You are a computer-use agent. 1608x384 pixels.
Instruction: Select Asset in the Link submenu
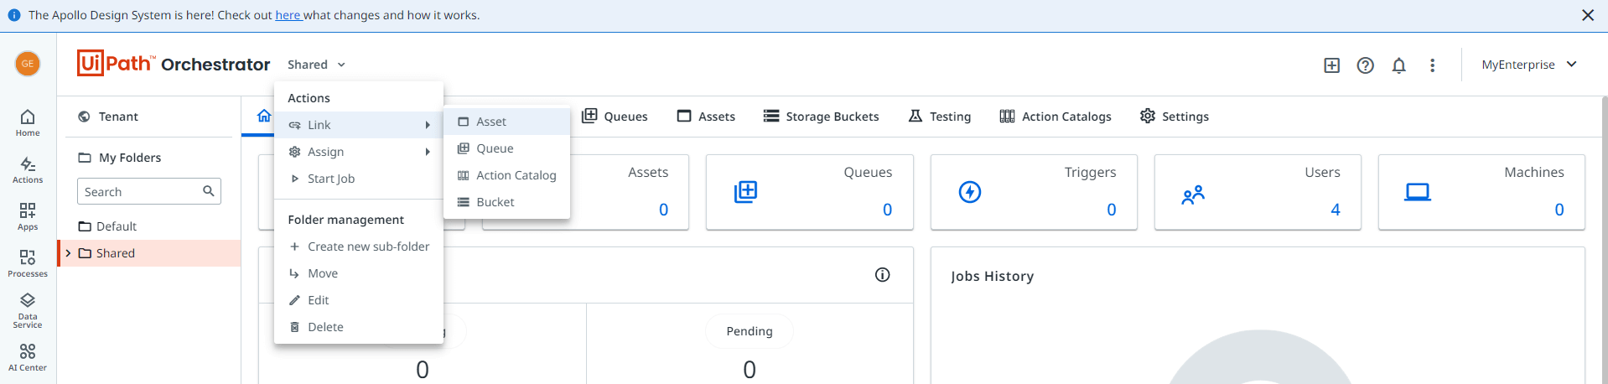pyautogui.click(x=506, y=122)
